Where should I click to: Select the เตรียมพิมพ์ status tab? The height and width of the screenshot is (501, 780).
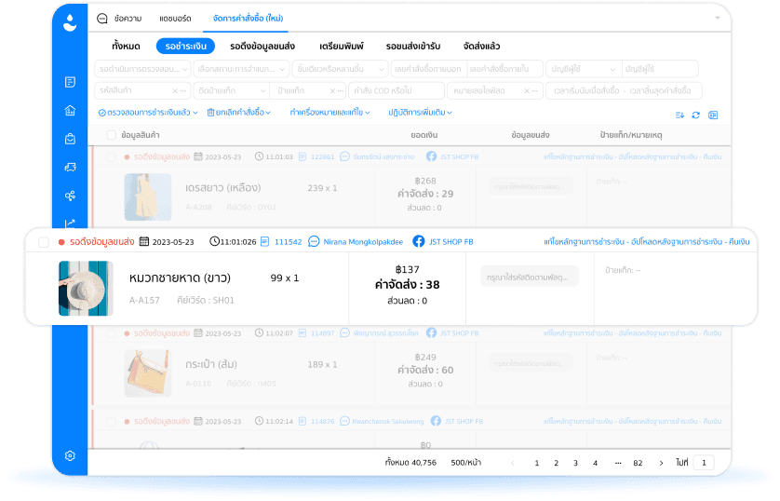[x=342, y=47]
